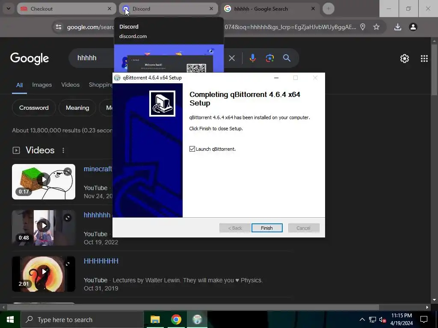Viewport: 438px width, 328px height.
Task: Open the taskbar clock showing 11:15 PM
Action: pyautogui.click(x=401, y=319)
